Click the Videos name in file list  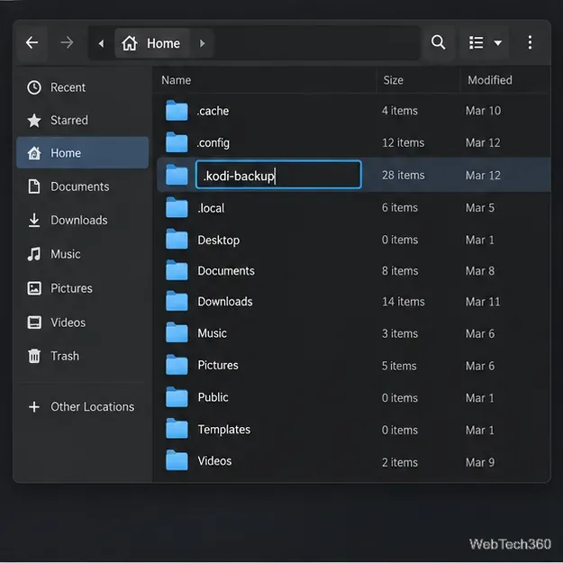tap(214, 461)
